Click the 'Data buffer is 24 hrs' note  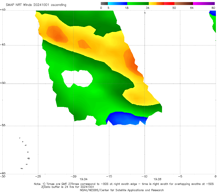[x=68, y=187]
